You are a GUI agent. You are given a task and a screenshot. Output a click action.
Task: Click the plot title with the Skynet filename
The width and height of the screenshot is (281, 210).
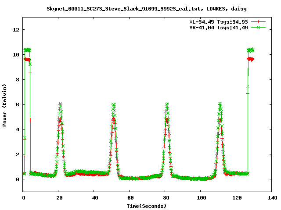tap(147, 9)
